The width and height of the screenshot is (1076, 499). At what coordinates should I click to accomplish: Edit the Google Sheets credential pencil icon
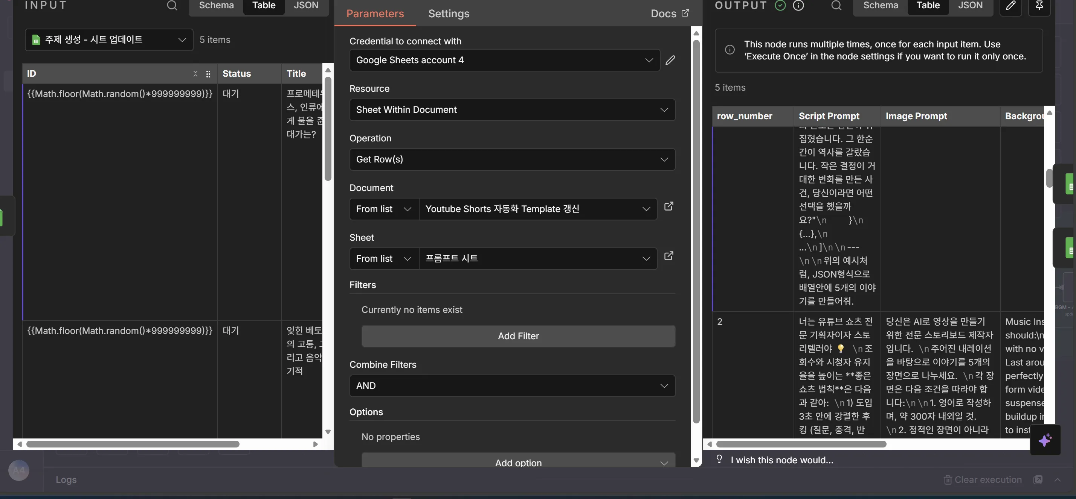(670, 60)
